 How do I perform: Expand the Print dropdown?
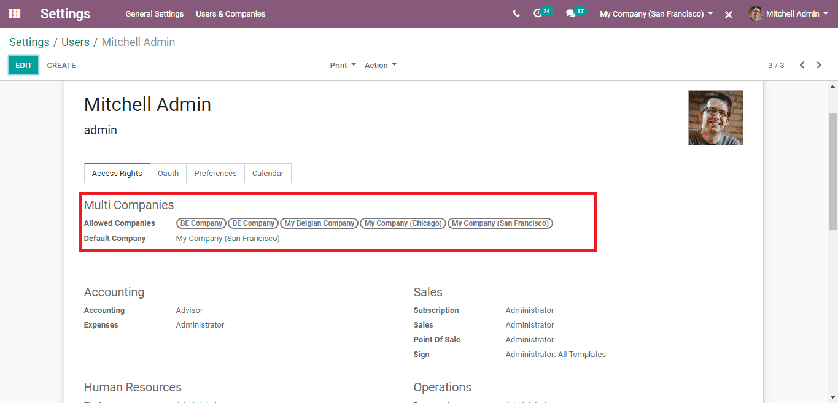343,65
